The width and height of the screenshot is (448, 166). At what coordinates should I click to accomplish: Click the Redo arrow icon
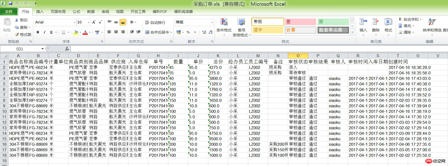click(26, 3)
